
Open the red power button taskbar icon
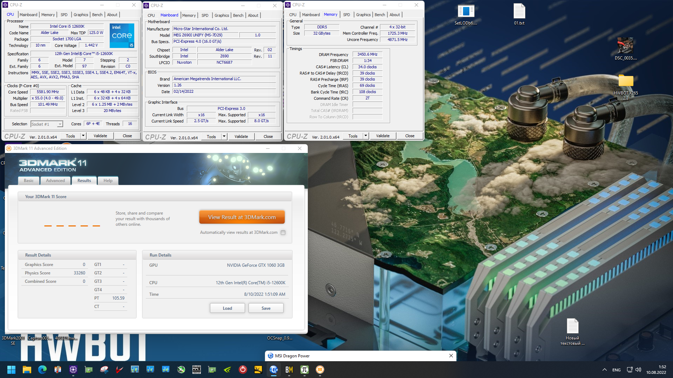point(243,370)
